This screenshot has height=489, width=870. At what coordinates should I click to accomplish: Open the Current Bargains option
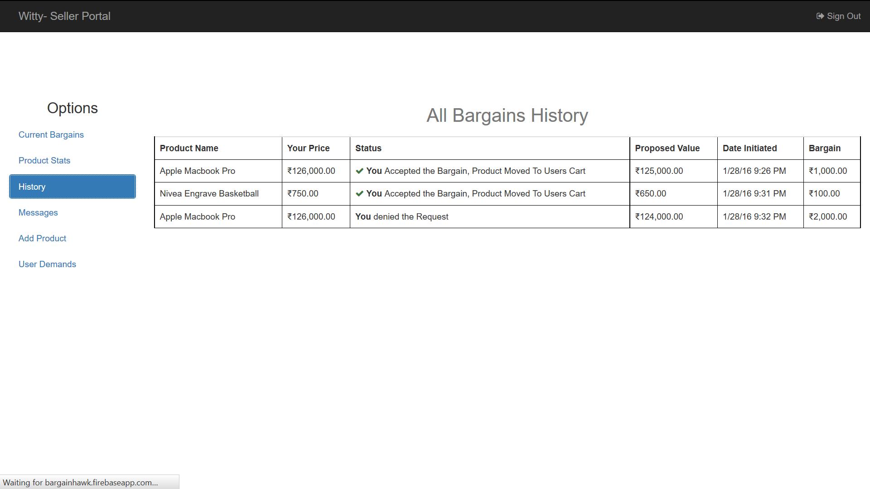51,135
